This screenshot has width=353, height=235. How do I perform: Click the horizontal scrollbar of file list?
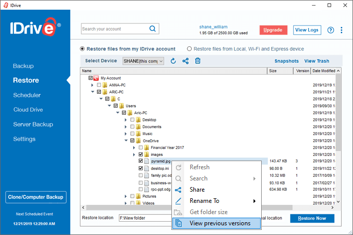point(189,207)
